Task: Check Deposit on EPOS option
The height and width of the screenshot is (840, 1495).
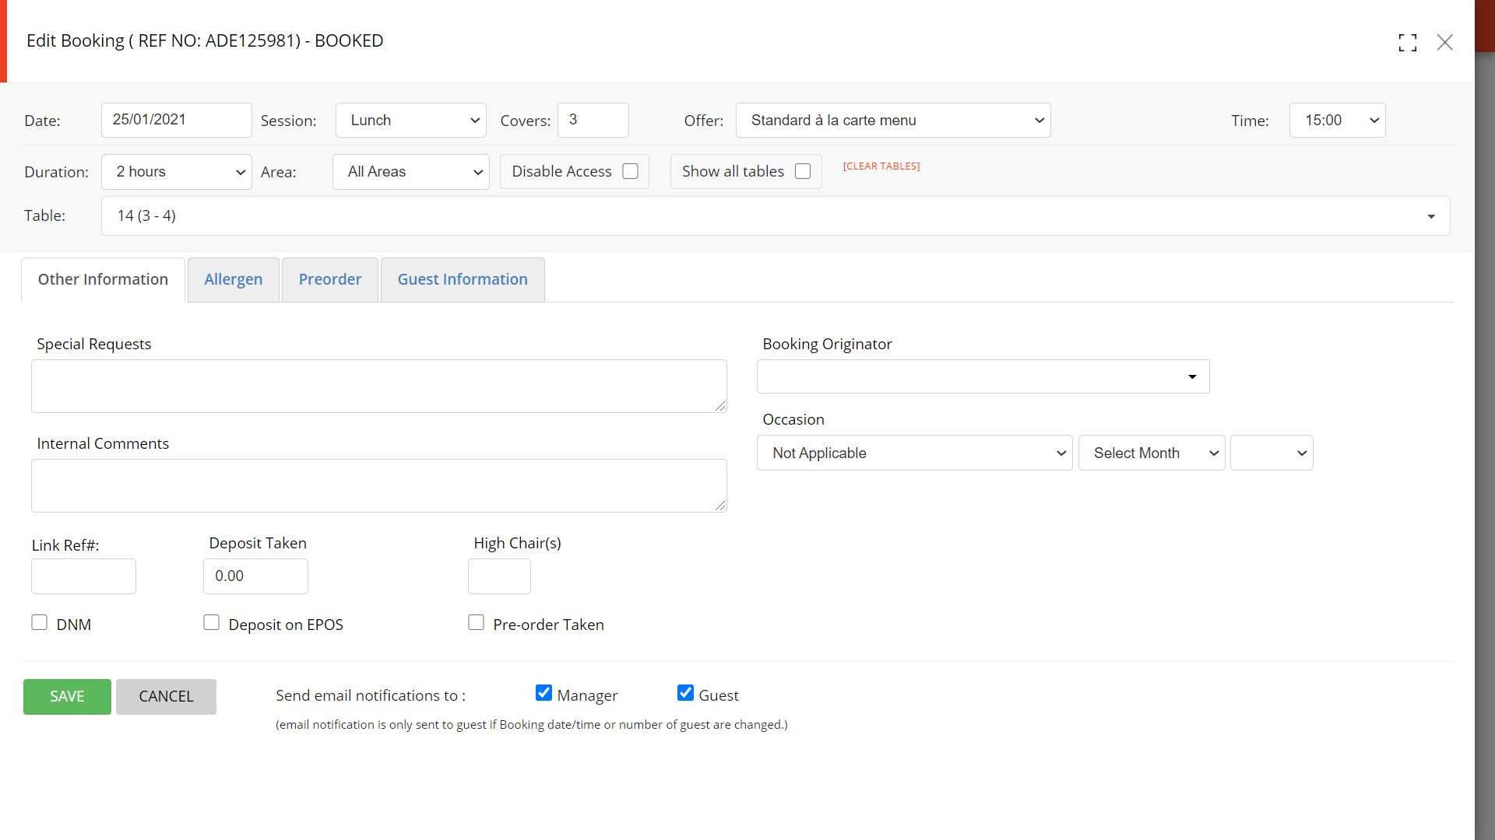Action: click(x=211, y=622)
